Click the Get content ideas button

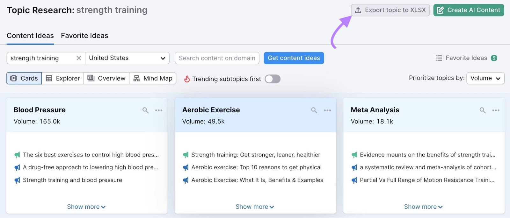tap(294, 58)
